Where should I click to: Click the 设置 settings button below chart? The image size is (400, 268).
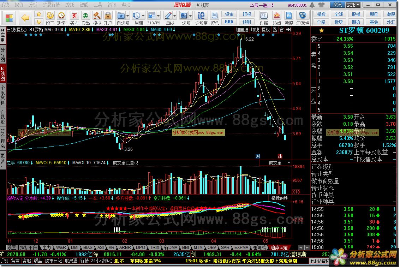(12, 247)
